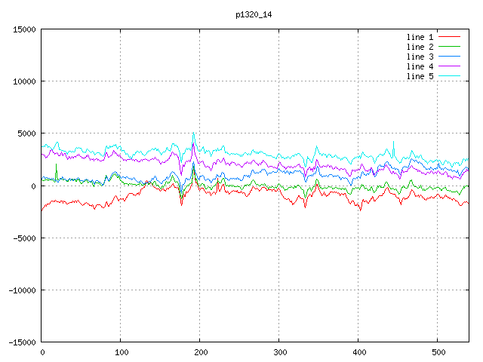This screenshot has height=362, width=483.
Task: Select the -5000 y-axis tick label
Action: pyautogui.click(x=23, y=238)
